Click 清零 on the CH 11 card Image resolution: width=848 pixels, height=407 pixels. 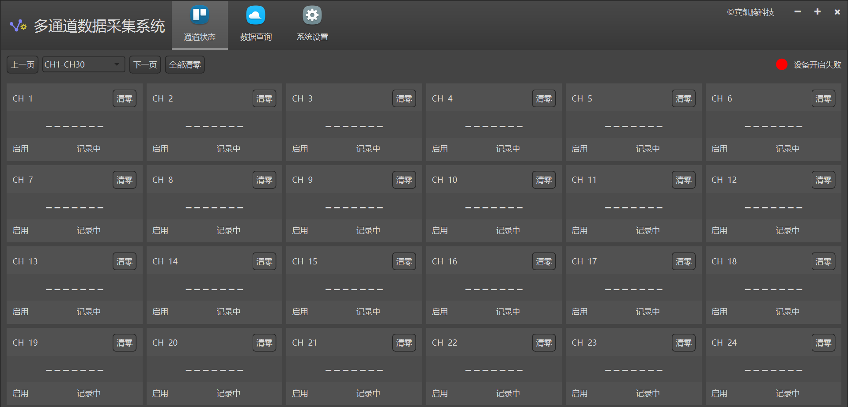pyautogui.click(x=684, y=180)
